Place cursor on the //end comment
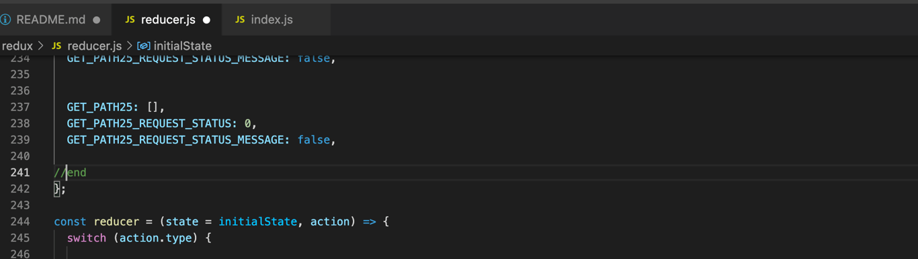This screenshot has width=918, height=259. pyautogui.click(x=70, y=172)
